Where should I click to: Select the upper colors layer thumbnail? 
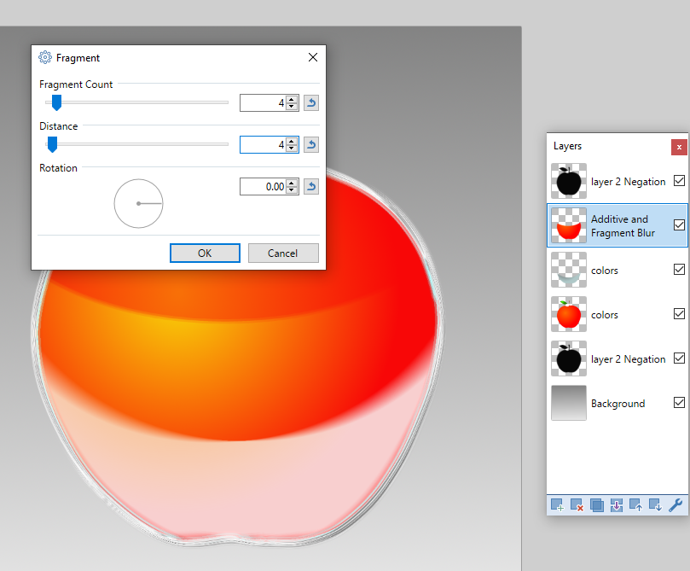pyautogui.click(x=569, y=270)
